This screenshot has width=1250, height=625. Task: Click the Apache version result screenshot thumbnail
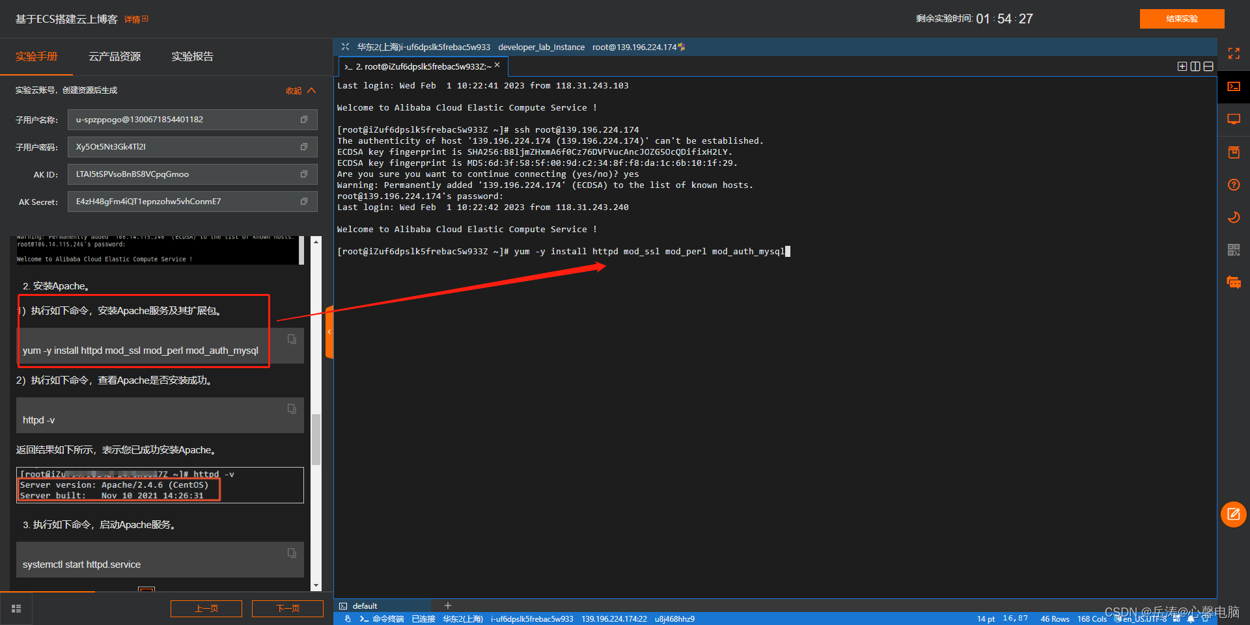point(160,485)
